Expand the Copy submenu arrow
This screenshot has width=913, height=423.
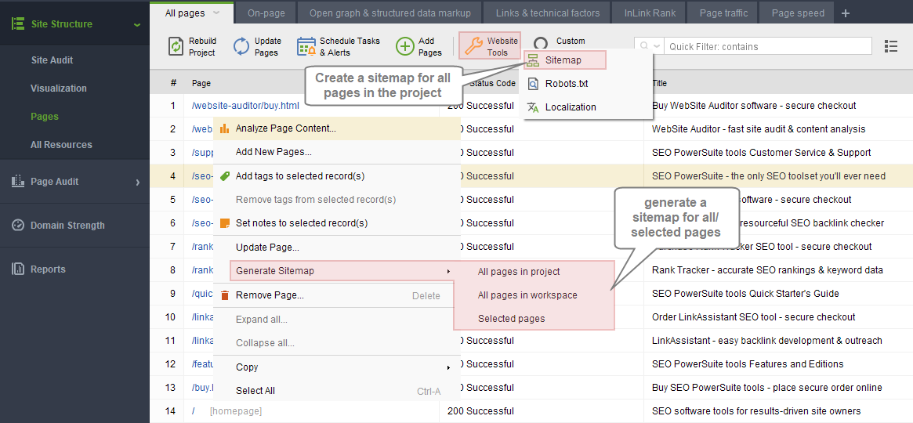point(448,367)
